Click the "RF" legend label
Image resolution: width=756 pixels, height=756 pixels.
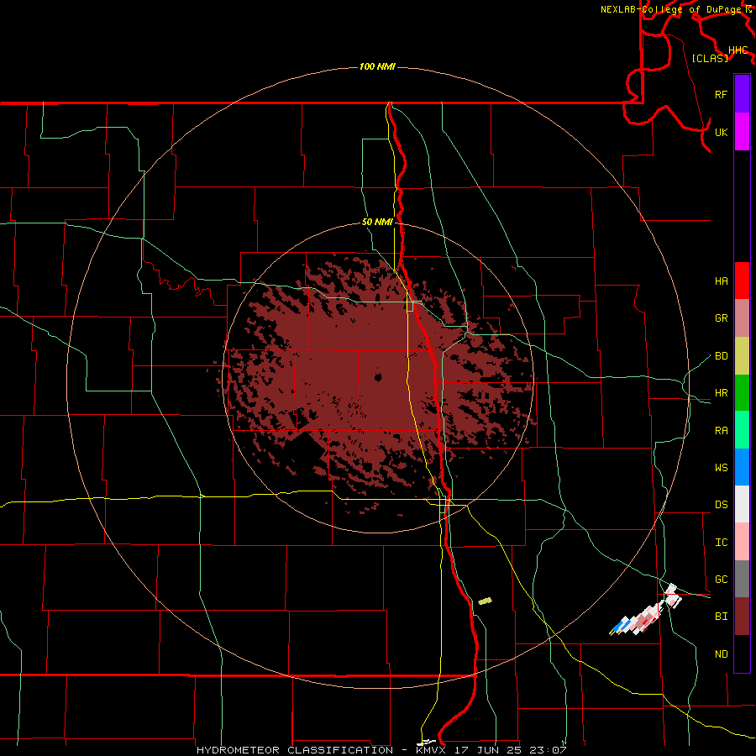721,94
